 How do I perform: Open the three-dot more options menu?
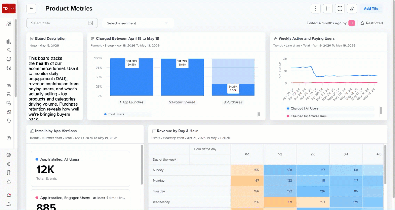316,9
